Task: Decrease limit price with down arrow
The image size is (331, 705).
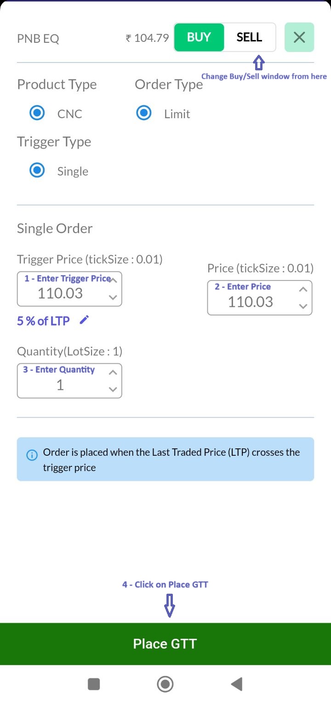Action: [303, 306]
